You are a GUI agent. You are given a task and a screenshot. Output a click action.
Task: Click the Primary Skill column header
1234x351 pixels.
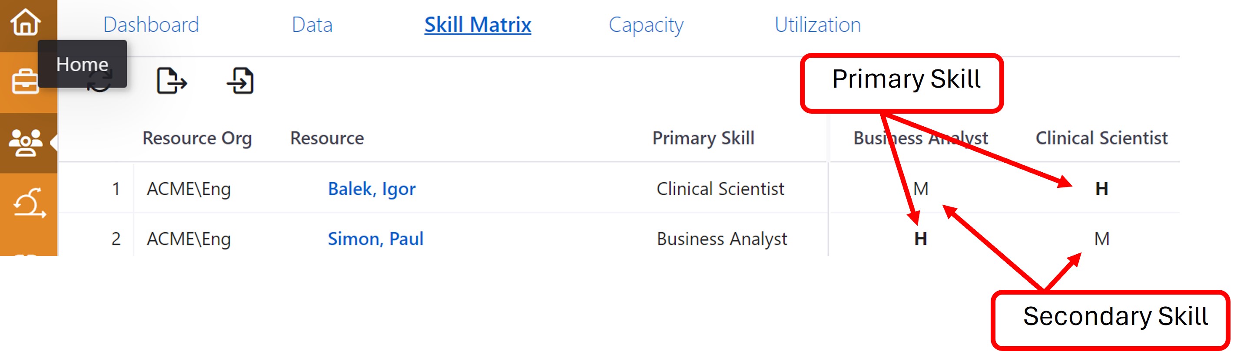tap(703, 138)
